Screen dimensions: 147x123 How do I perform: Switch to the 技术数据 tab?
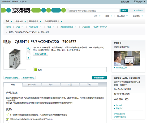pos(32,84)
